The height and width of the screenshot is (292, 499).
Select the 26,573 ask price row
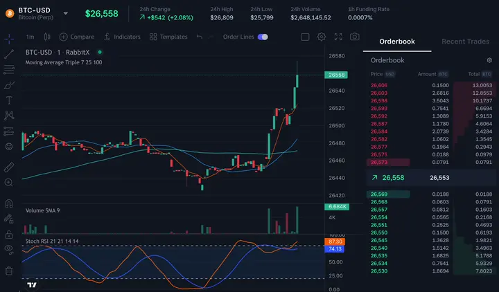click(431, 162)
